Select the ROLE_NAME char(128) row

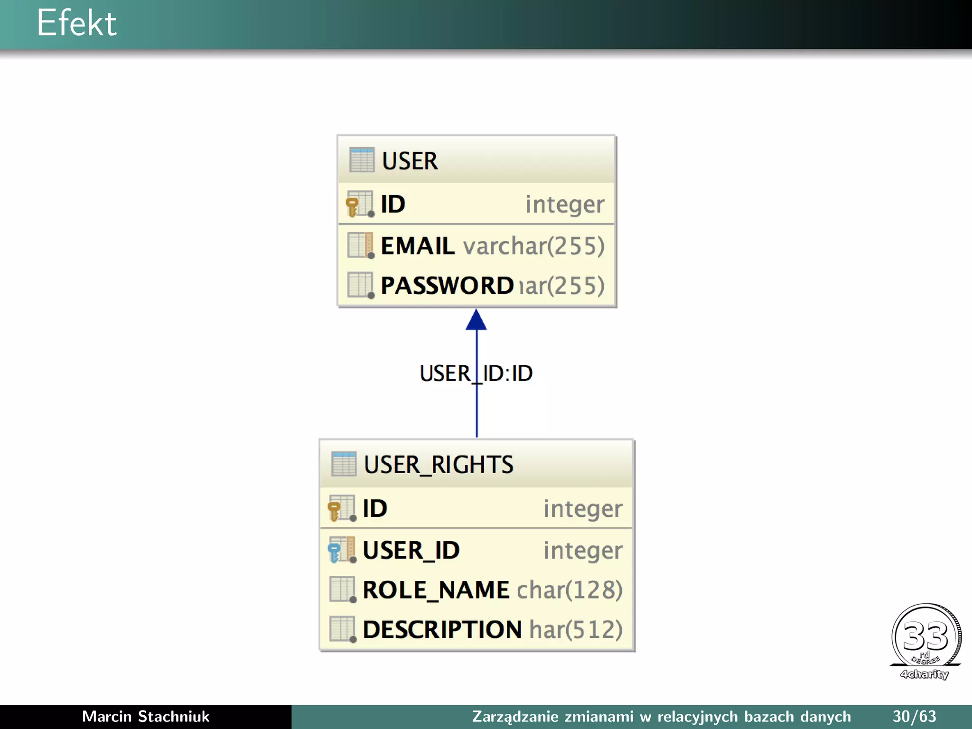tap(477, 590)
